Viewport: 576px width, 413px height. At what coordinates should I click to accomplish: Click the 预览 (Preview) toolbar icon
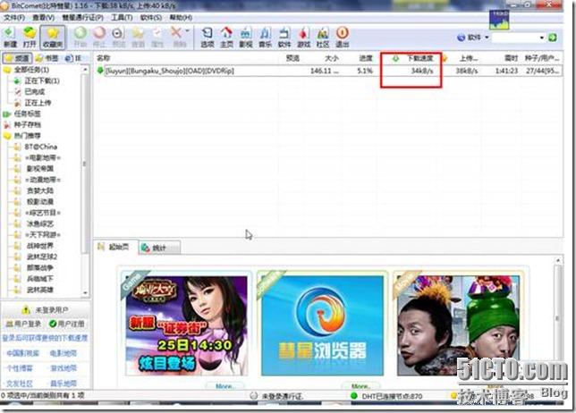point(118,37)
